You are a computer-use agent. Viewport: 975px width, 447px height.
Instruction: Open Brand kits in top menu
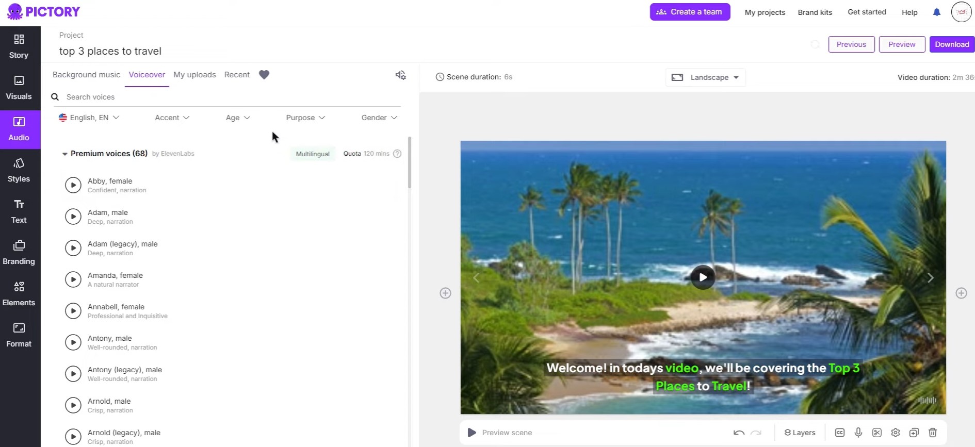(x=815, y=12)
